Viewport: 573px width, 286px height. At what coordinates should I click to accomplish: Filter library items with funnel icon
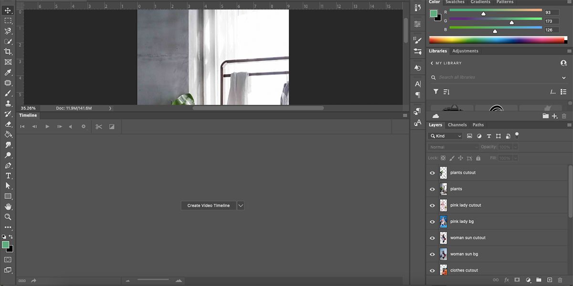[435, 92]
